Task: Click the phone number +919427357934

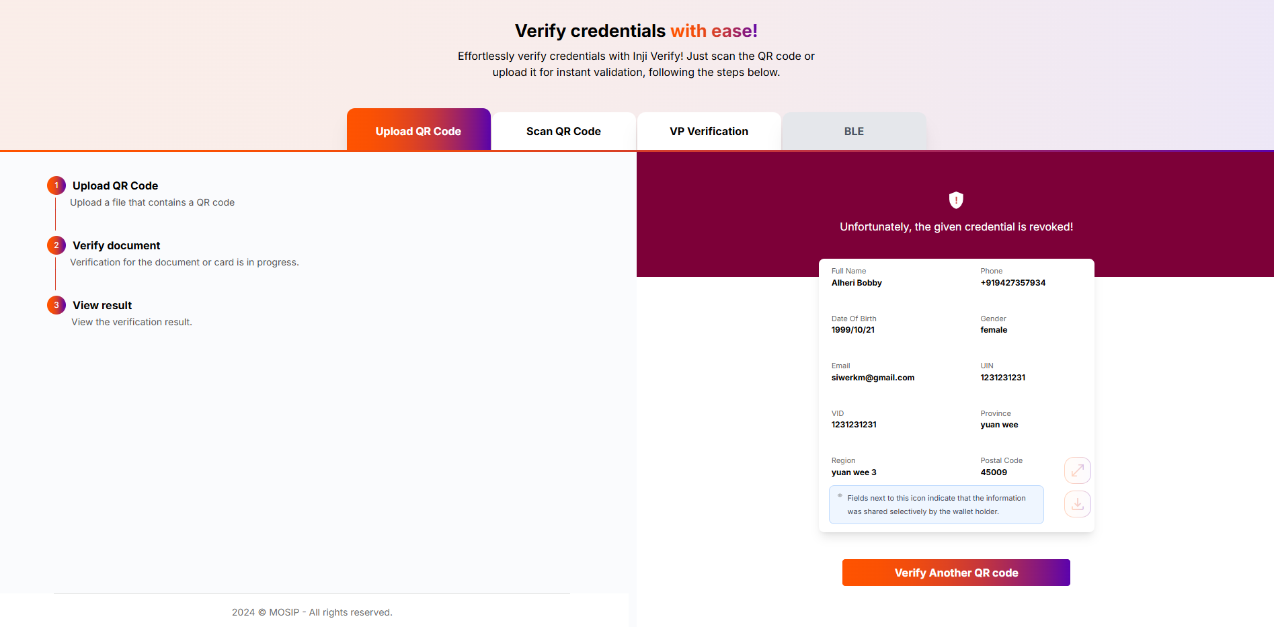Action: 1012,283
